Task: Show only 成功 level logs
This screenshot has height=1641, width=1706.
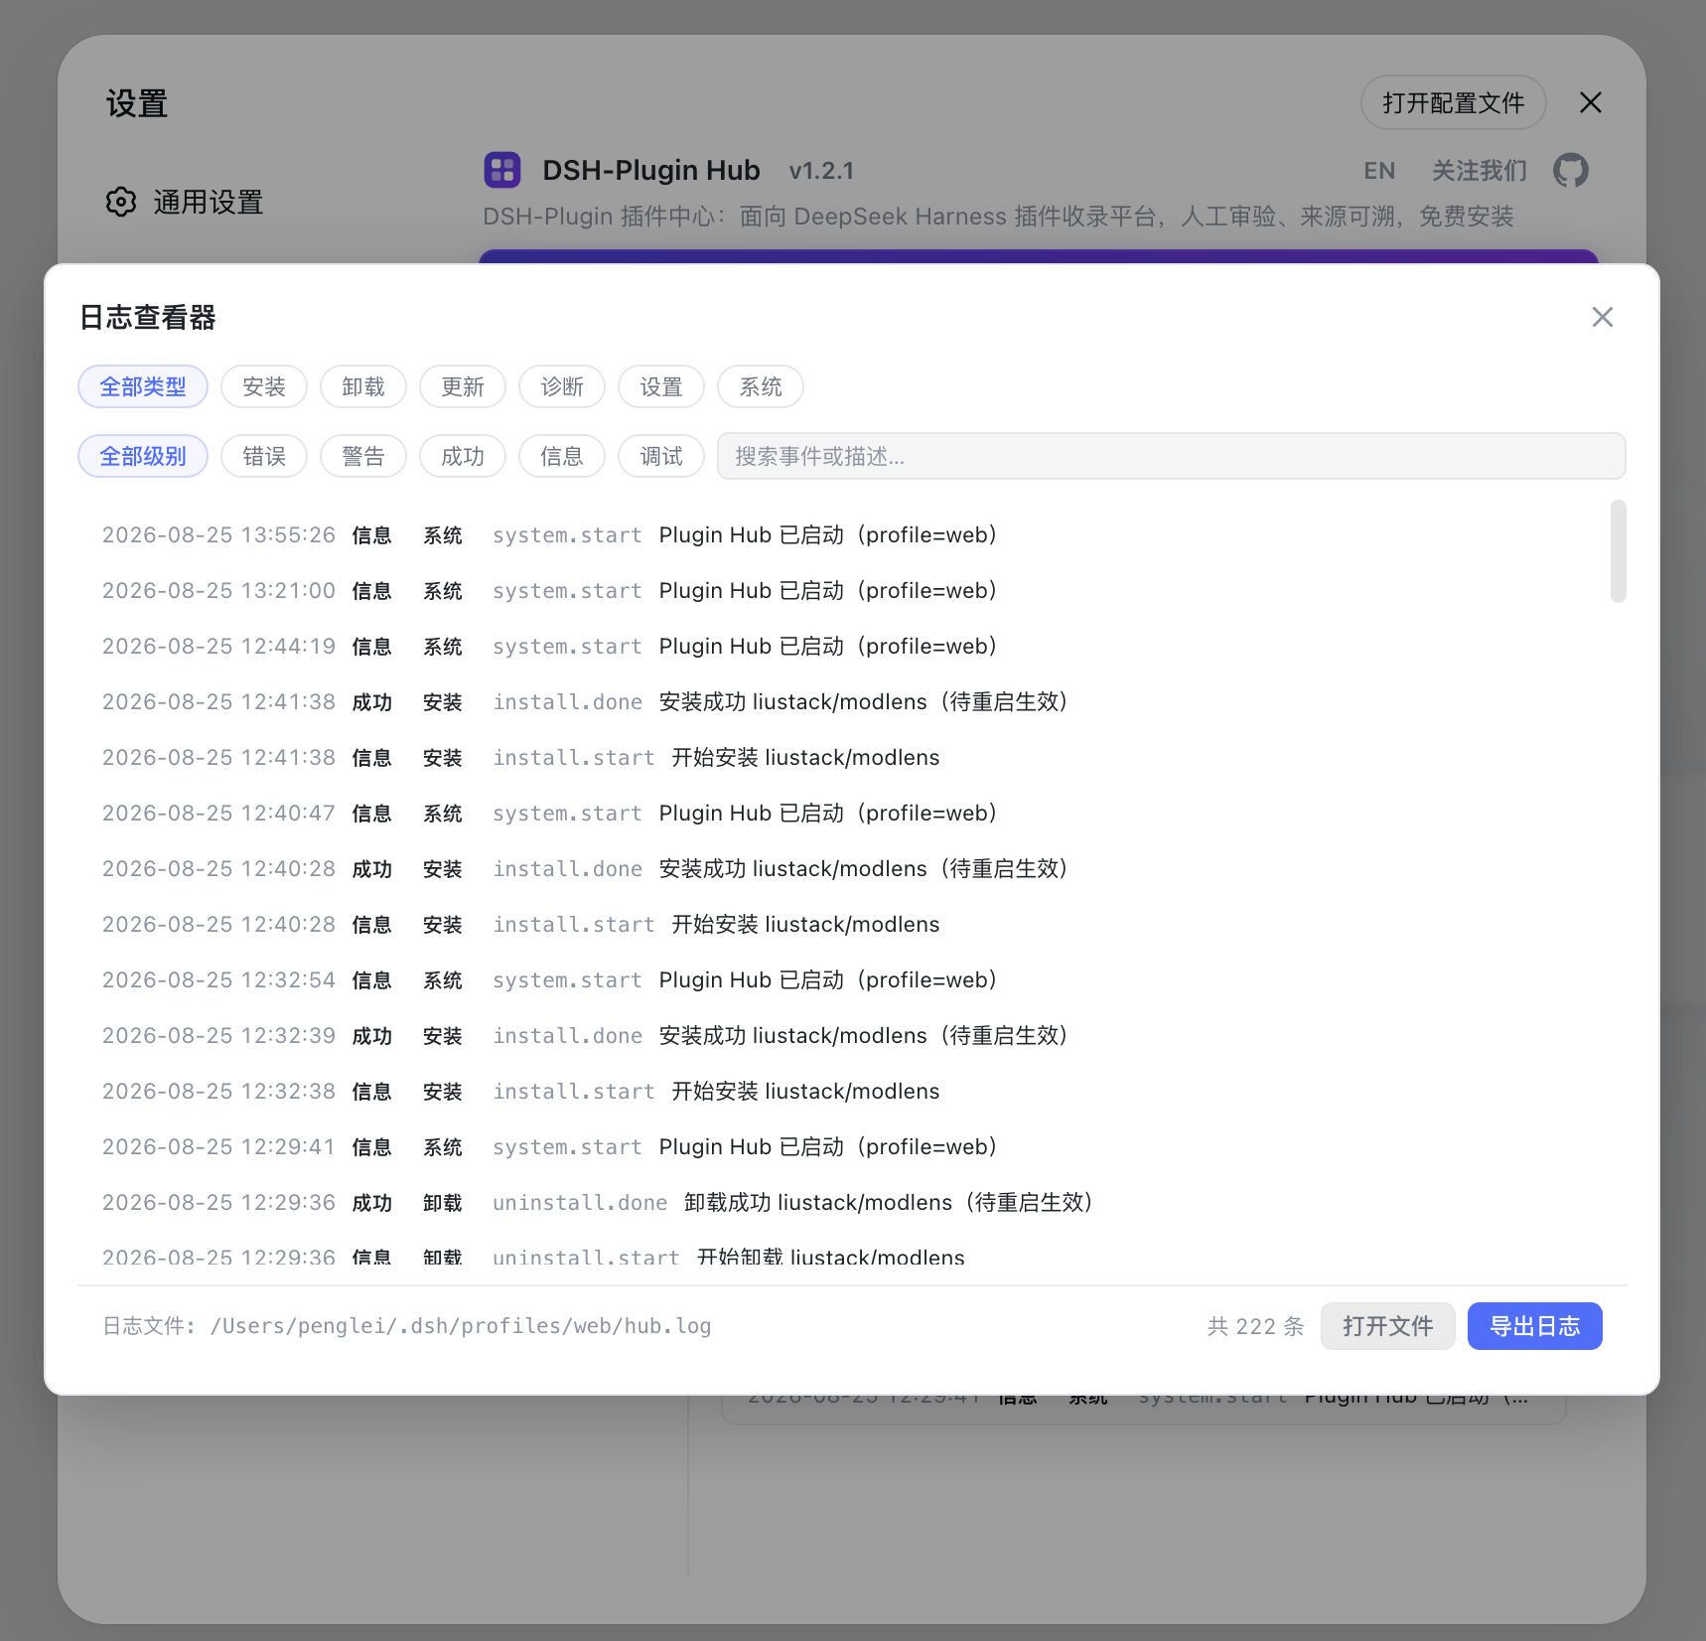Action: (463, 456)
